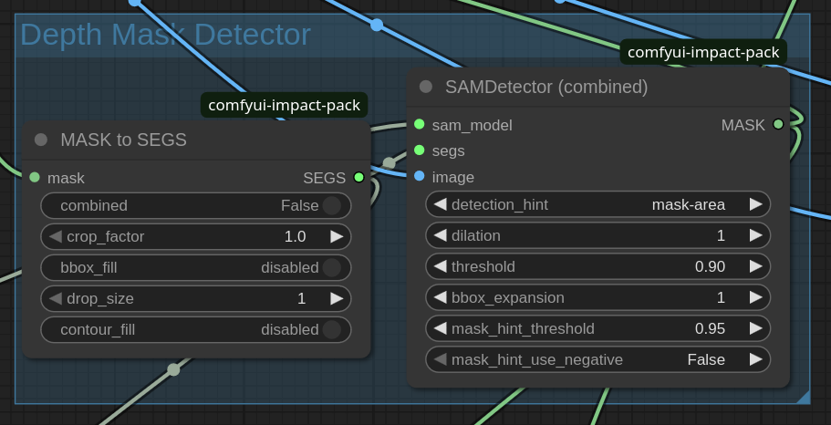The width and height of the screenshot is (831, 425).
Task: Decrease crop_factor with left arrow
Action: click(55, 236)
